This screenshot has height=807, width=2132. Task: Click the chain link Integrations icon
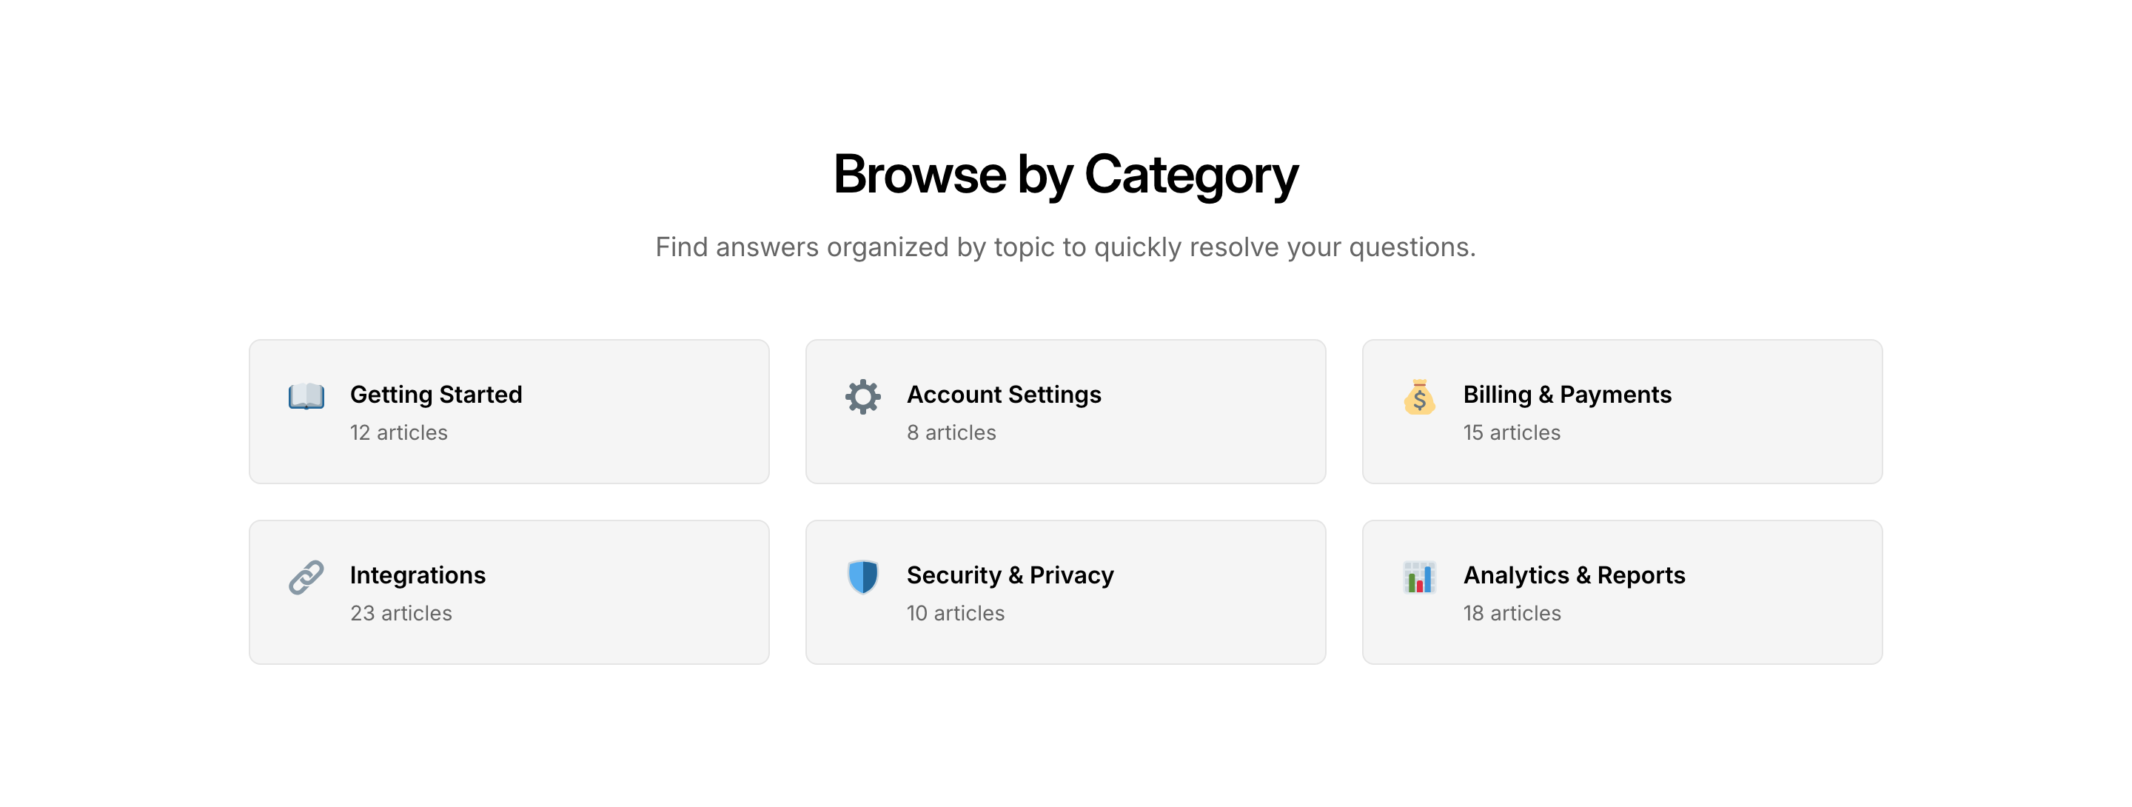tap(306, 577)
